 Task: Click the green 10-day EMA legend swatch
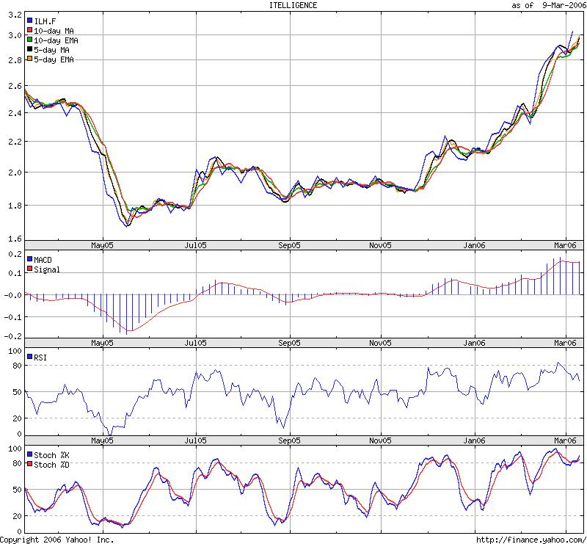(x=29, y=39)
